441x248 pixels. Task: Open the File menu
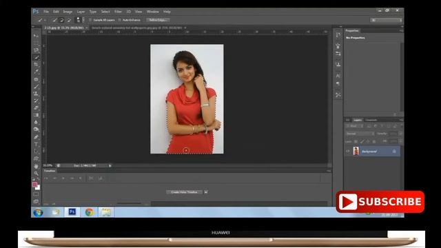tap(46, 12)
